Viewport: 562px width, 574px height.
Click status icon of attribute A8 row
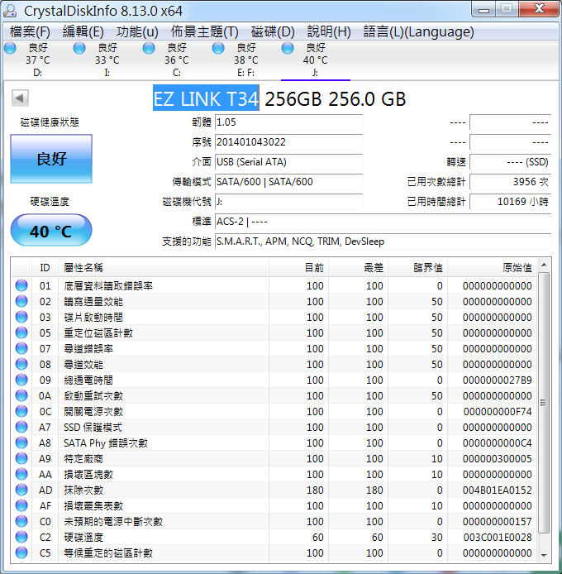click(x=21, y=443)
